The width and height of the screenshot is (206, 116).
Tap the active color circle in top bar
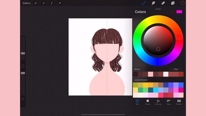(x=183, y=3)
